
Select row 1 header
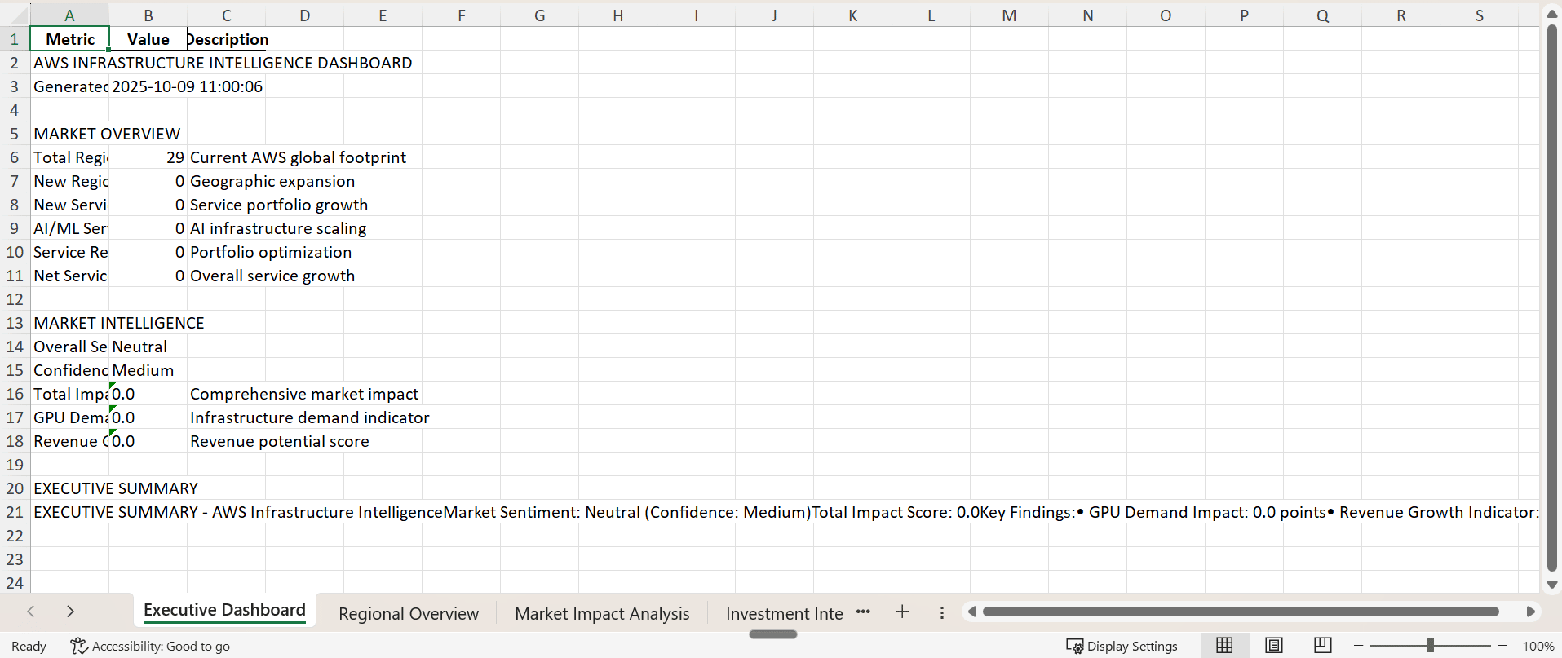[15, 39]
